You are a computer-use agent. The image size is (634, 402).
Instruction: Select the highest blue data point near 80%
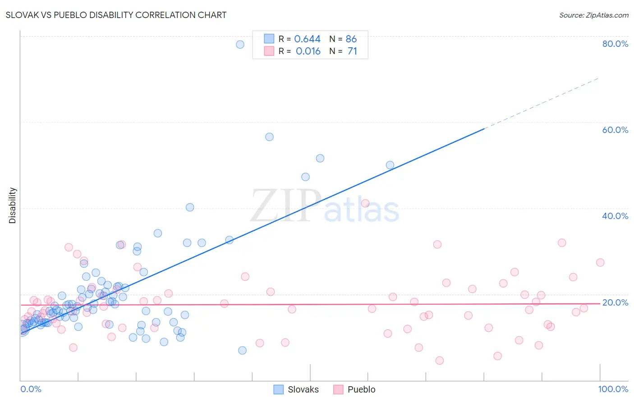point(240,44)
